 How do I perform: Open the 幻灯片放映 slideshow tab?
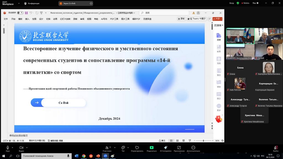point(65,19)
